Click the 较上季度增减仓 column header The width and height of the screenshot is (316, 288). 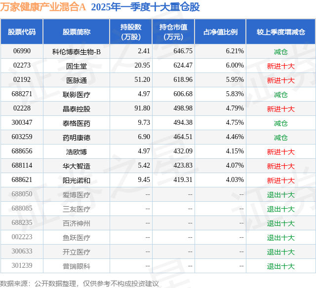[x=281, y=32]
